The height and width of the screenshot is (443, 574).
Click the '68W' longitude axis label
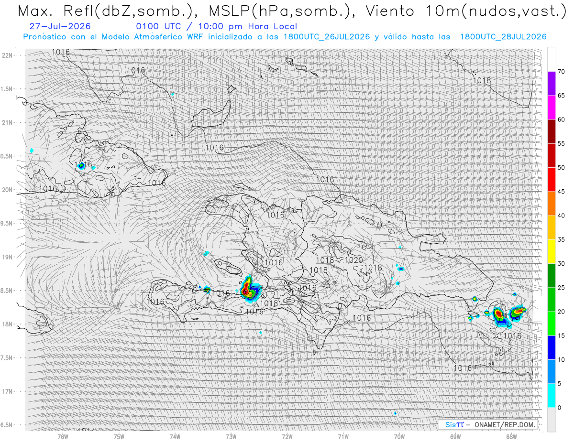(x=511, y=436)
